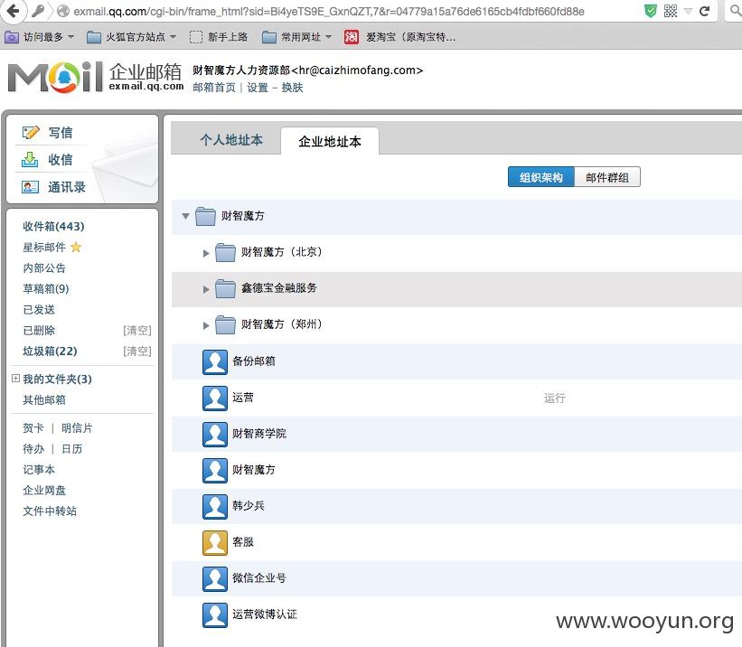
Task: Click the avatar icon for 运营
Action: click(215, 398)
